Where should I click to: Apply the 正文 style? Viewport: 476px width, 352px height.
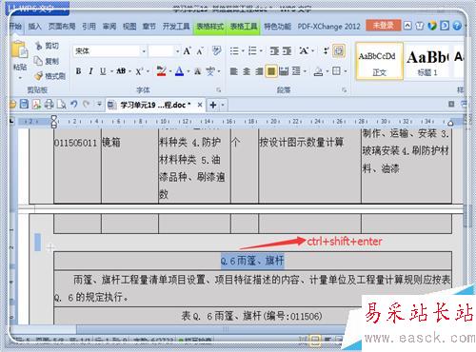[380, 61]
